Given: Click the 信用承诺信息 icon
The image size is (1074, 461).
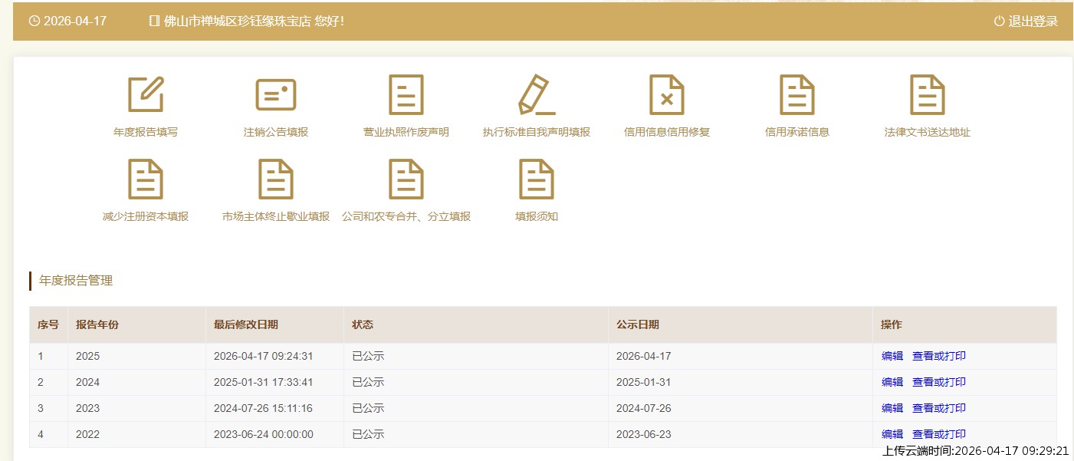Looking at the screenshot, I should click(797, 95).
